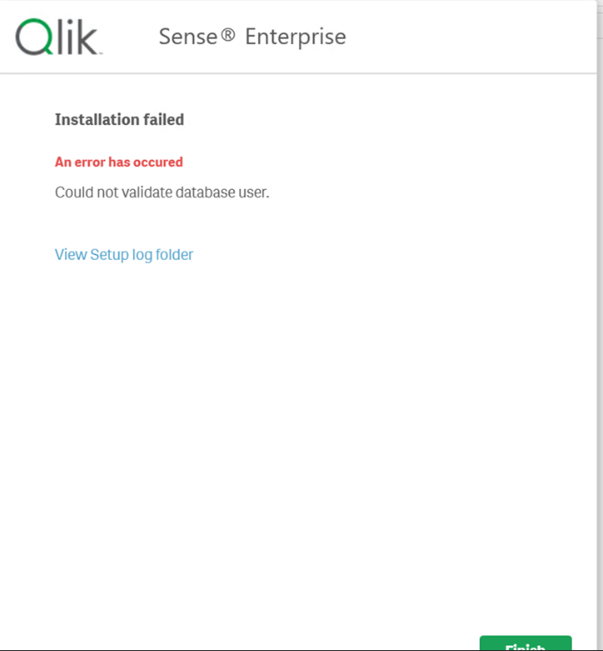This screenshot has width=603, height=651.
Task: Click the Qlik logo in the header
Action: (x=58, y=36)
